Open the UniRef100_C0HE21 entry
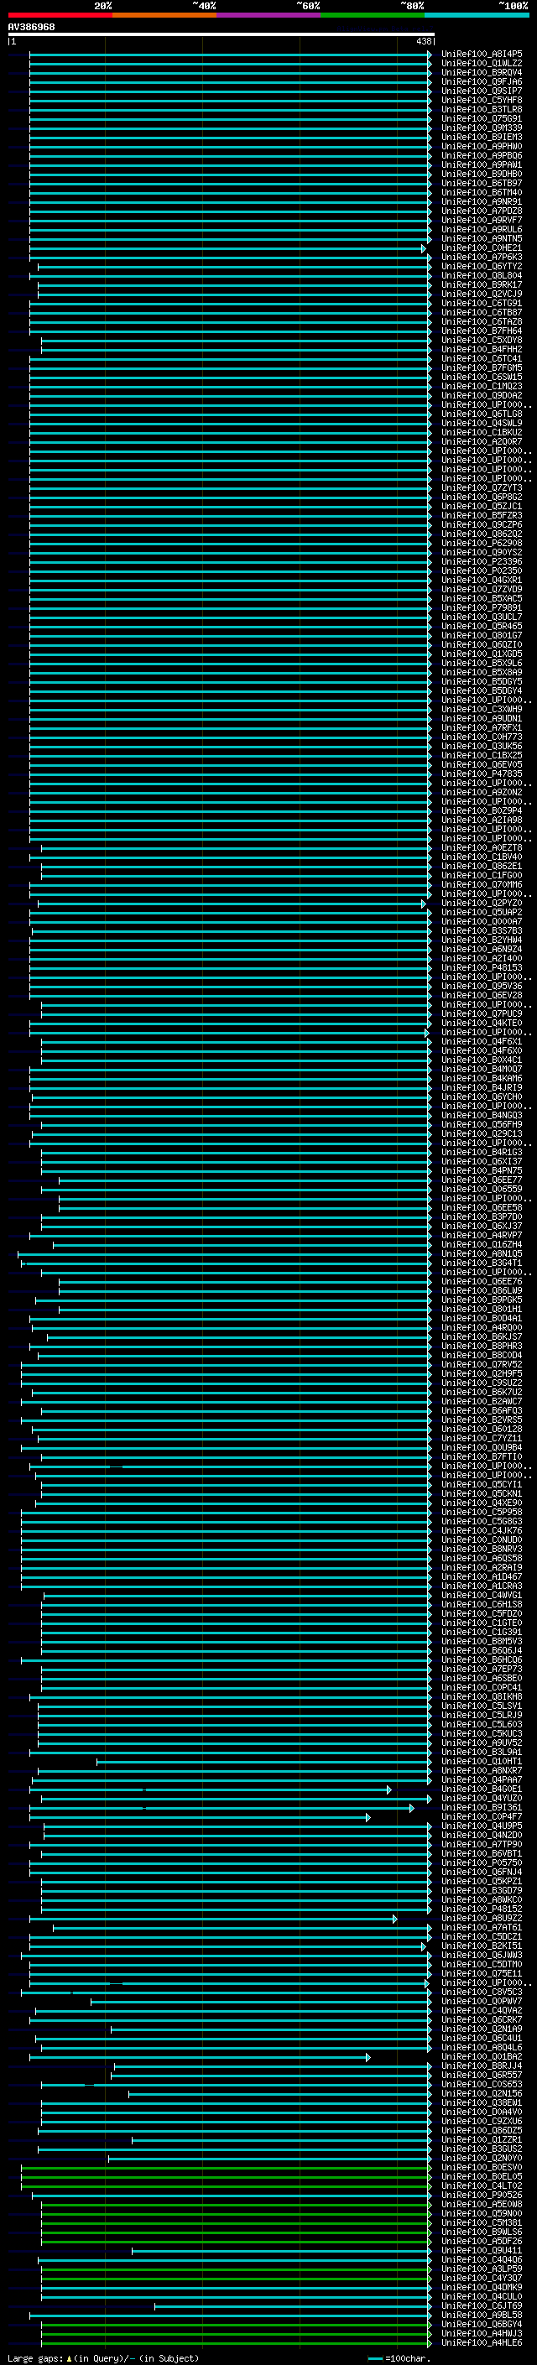The height and width of the screenshot is (2365, 537). pyautogui.click(x=481, y=247)
